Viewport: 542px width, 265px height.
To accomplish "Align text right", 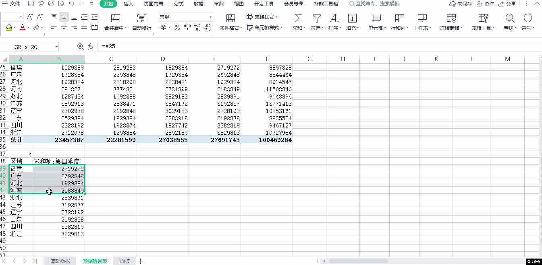I will (x=74, y=28).
